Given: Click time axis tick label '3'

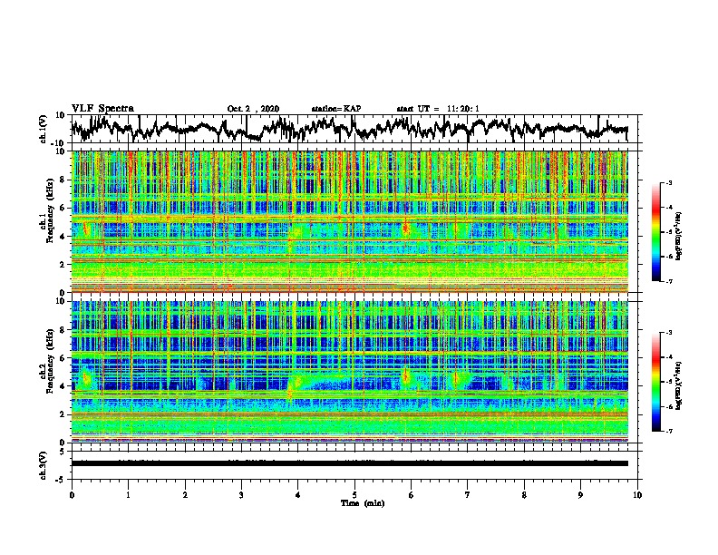Looking at the screenshot, I should point(241,495).
